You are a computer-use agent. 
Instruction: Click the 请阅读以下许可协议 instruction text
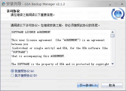[25, 25]
